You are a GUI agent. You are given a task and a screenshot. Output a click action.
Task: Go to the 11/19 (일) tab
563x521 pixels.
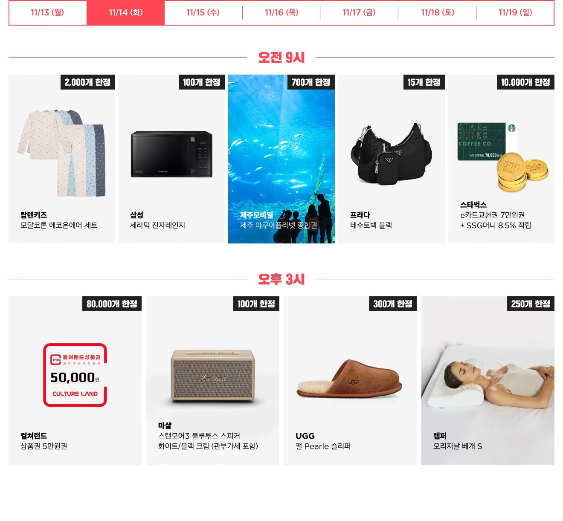click(515, 12)
